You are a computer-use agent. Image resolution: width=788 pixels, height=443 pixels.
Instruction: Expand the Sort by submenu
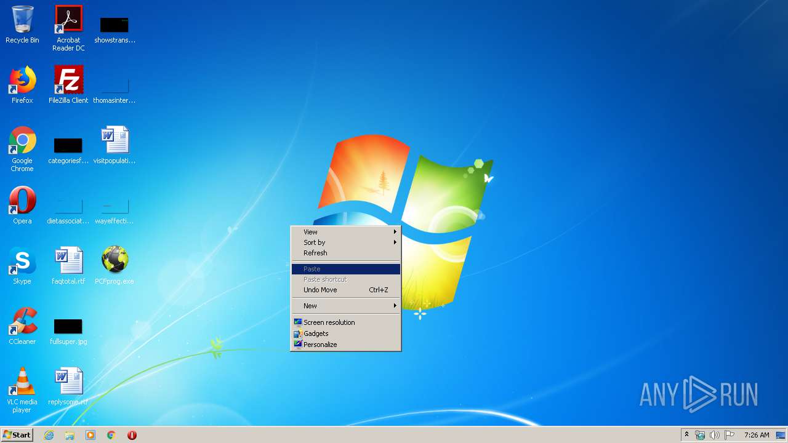[x=346, y=242]
